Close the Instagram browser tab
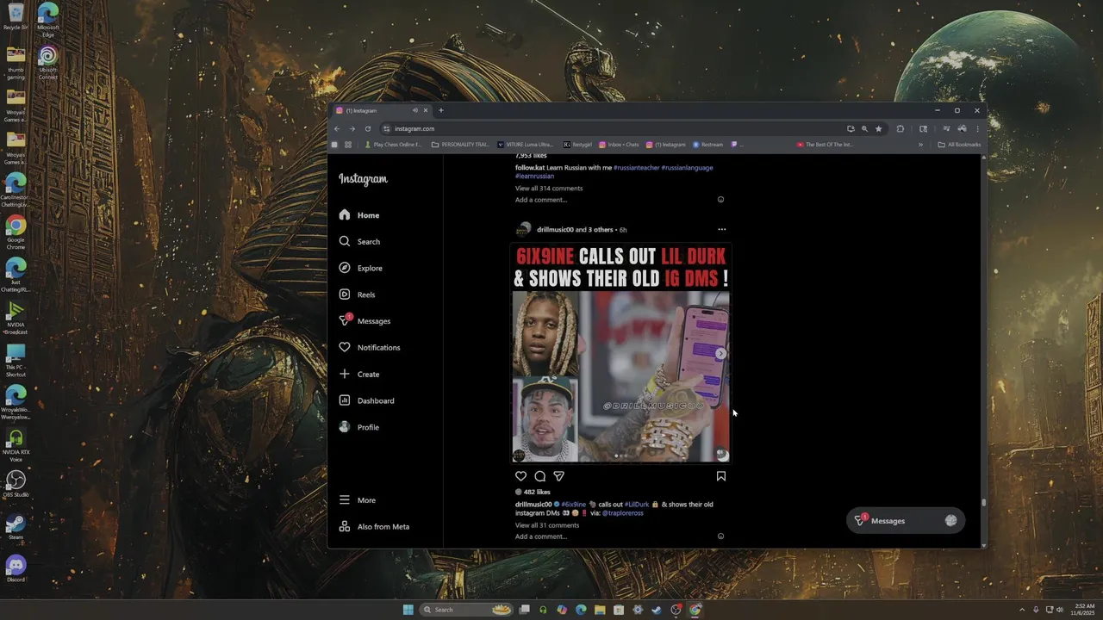The height and width of the screenshot is (620, 1103). 425,110
